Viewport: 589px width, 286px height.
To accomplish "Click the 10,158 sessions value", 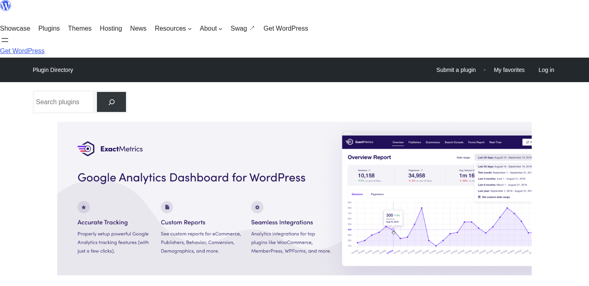I will click(366, 175).
